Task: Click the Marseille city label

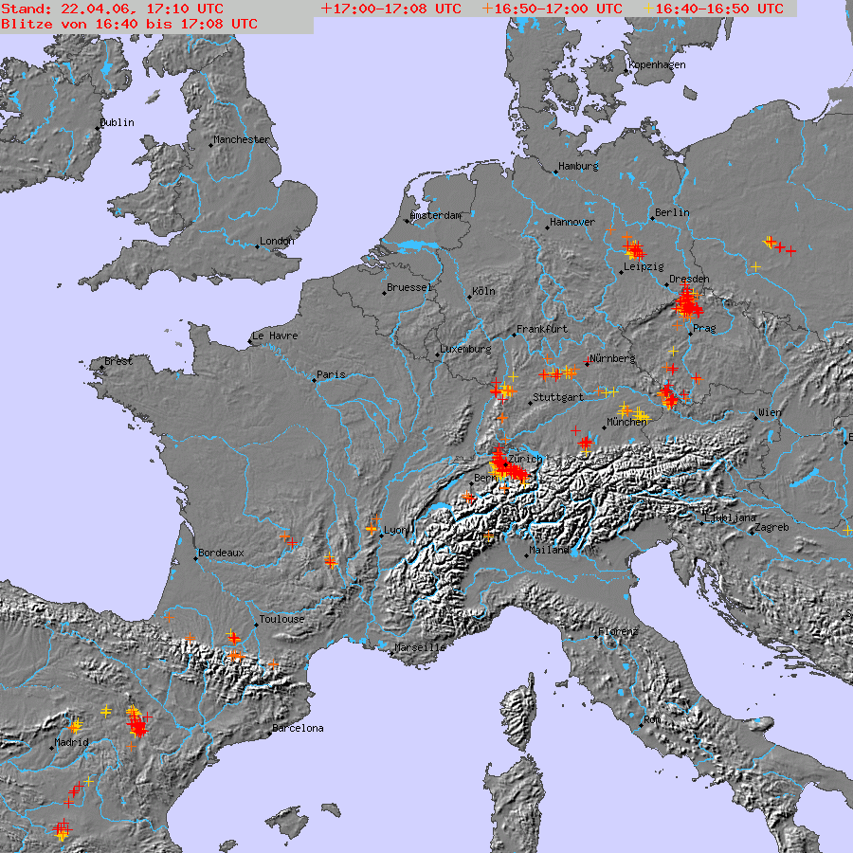Action: (x=420, y=647)
